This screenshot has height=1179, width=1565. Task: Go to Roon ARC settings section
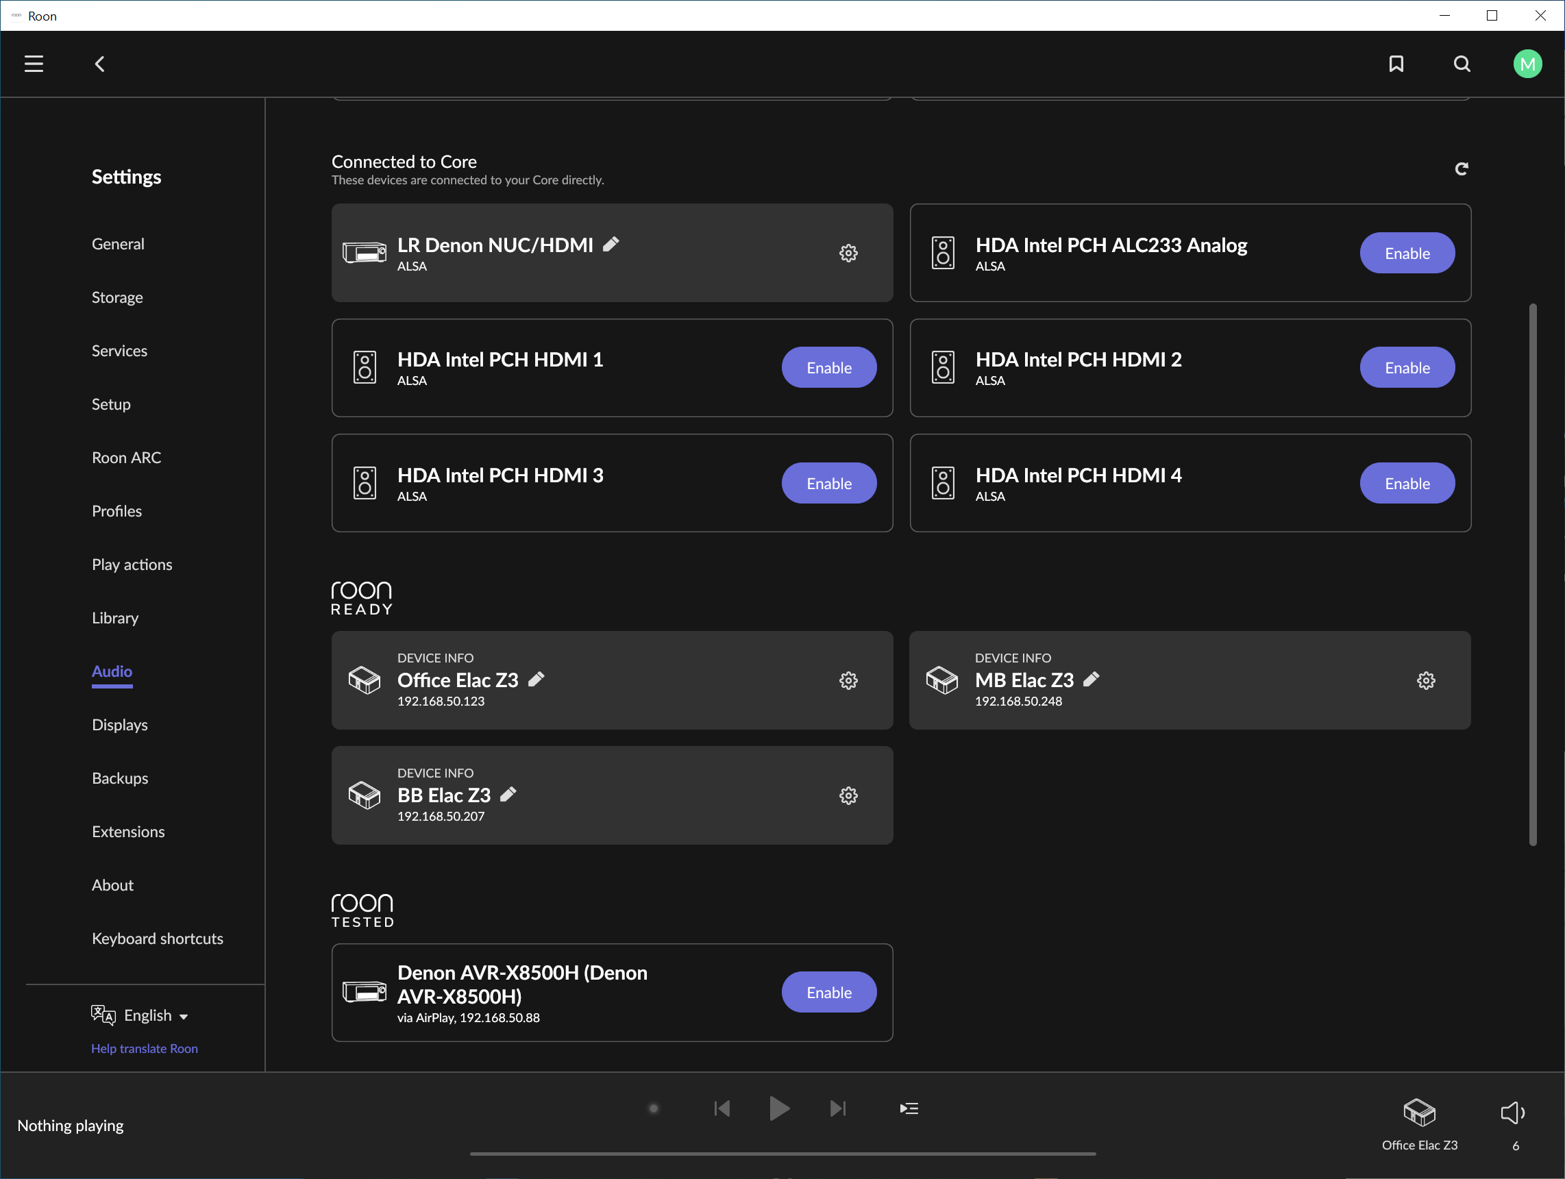(127, 457)
